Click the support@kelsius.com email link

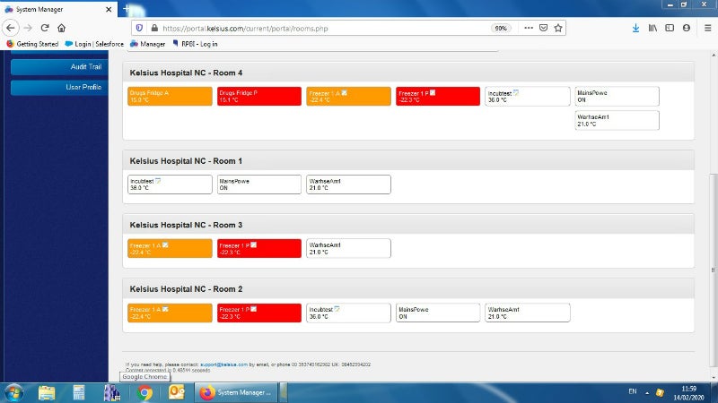click(x=225, y=364)
